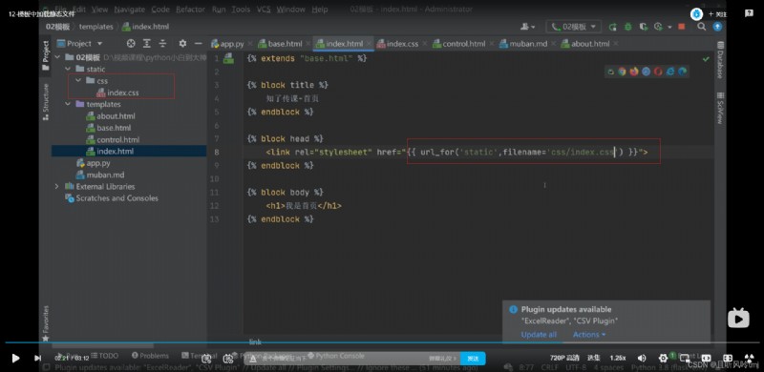Open the Database side panel
The height and width of the screenshot is (372, 764).
(720, 60)
